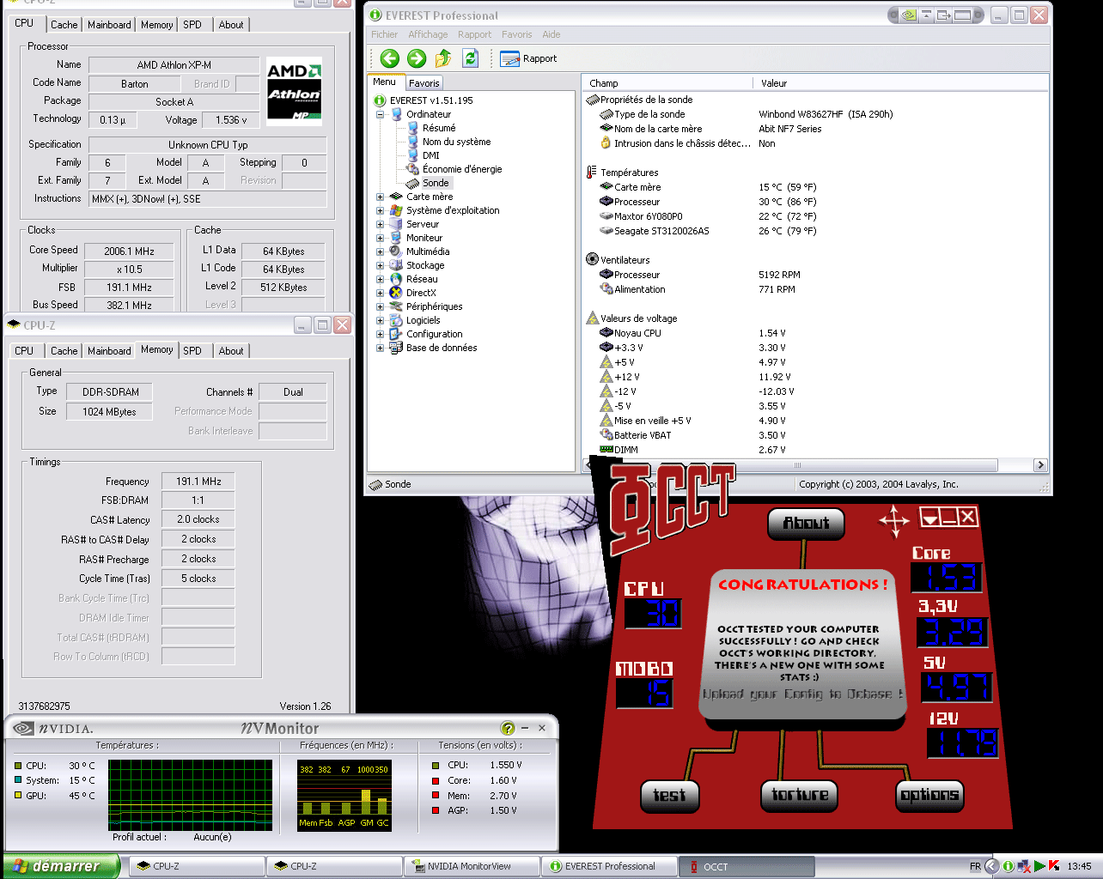The image size is (1103, 879).
Task: Click the Logiciels tree icon
Action: click(396, 320)
